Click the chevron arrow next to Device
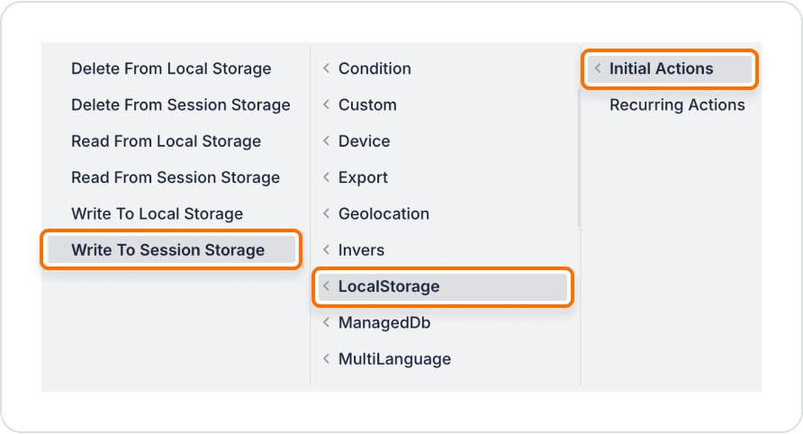Image resolution: width=803 pixels, height=434 pixels. (326, 140)
